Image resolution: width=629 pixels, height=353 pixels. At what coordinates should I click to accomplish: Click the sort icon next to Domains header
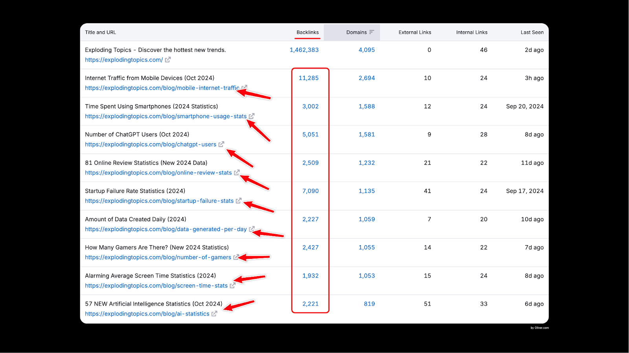coord(372,32)
